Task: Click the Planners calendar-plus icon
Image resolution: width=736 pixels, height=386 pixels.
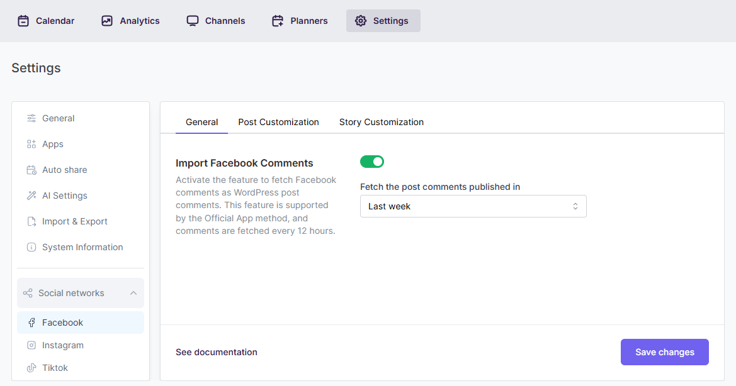Action: [278, 21]
